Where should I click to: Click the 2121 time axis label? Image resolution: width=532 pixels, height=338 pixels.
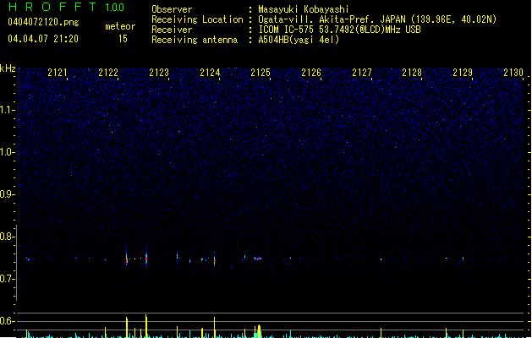pos(58,73)
